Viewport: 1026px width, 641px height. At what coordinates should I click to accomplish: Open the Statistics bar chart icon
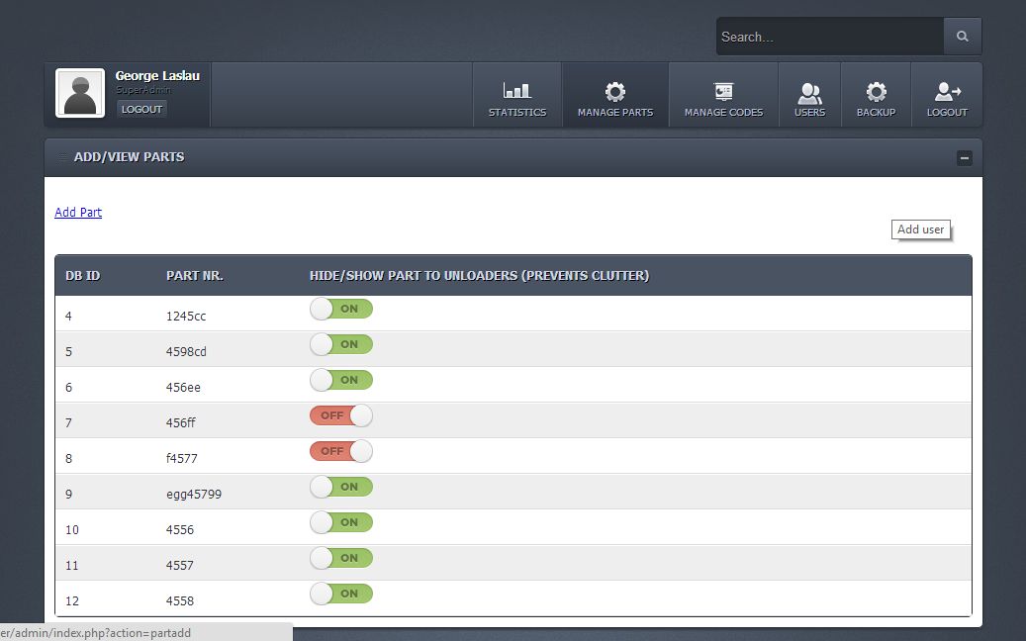[x=516, y=91]
